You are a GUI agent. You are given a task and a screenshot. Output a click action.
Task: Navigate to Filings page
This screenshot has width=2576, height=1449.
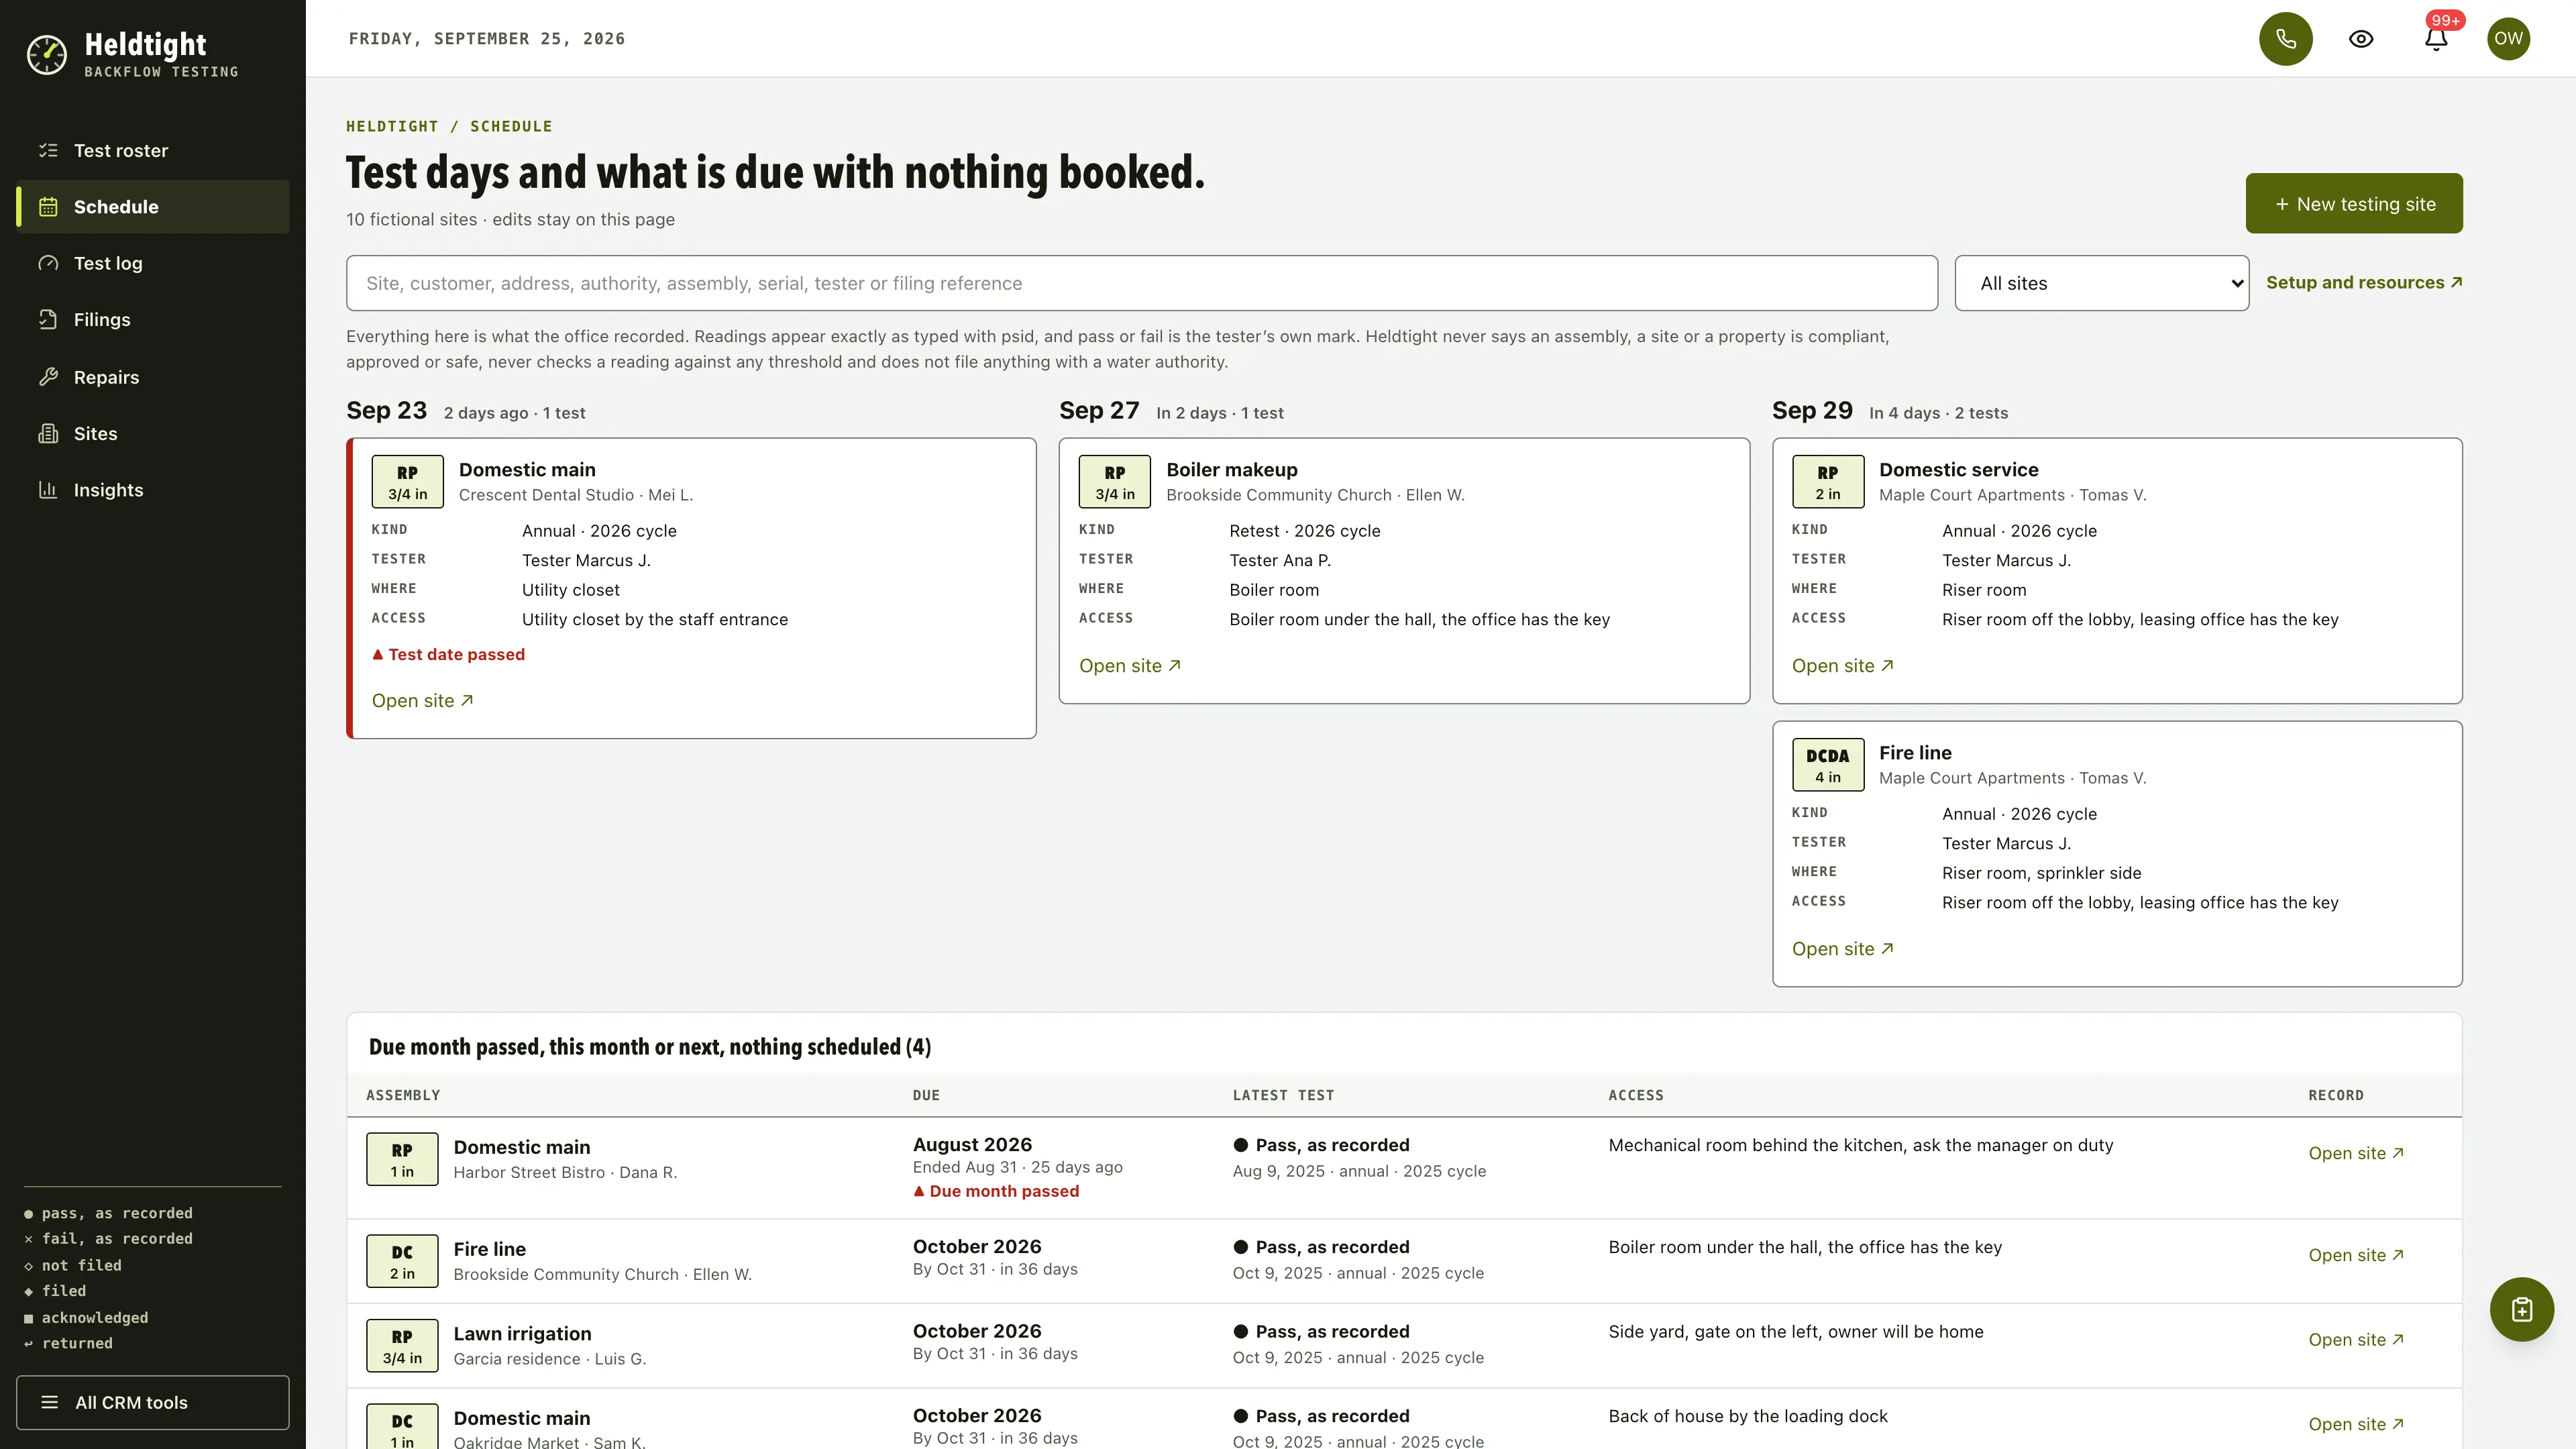pos(153,319)
